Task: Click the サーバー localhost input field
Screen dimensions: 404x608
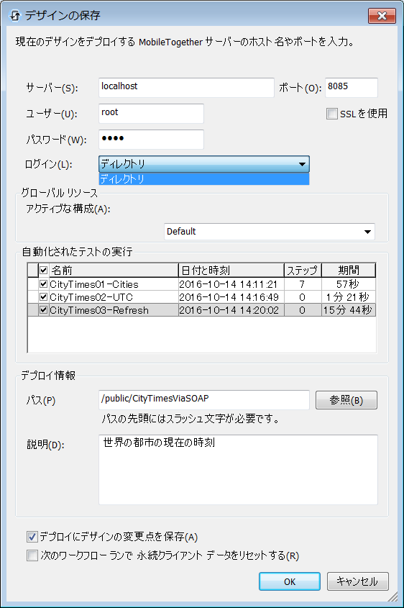Action: tap(186, 88)
